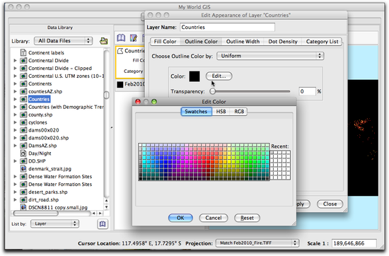
Task: Select the HSB tab in Edit Color
Action: click(221, 112)
